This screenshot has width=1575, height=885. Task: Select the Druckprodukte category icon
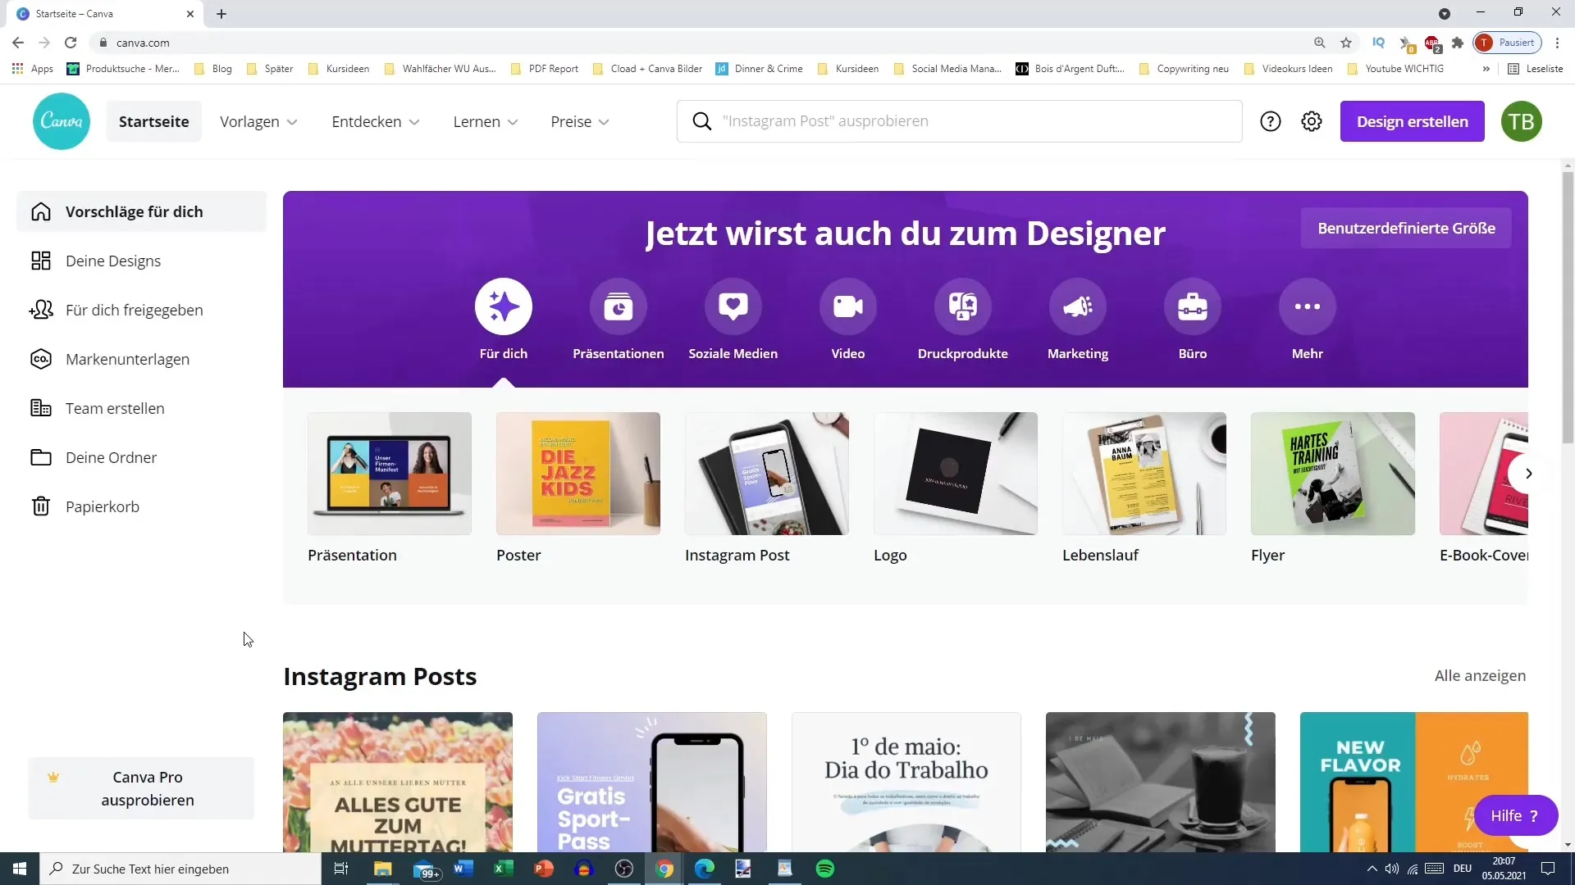tap(963, 306)
